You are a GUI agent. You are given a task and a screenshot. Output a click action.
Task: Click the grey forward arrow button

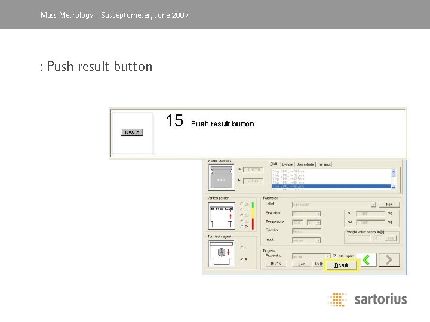coord(389,259)
